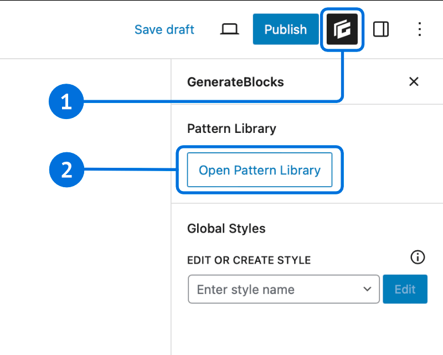The image size is (443, 355).
Task: Focus the Enter style name field
Action: (x=284, y=289)
